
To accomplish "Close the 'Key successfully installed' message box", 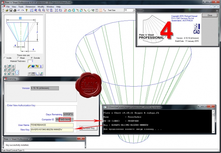I will [81, 139].
